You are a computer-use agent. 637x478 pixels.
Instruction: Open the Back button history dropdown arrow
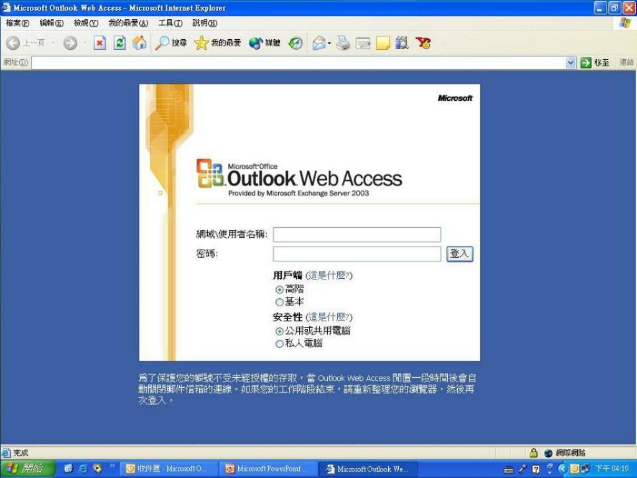pyautogui.click(x=53, y=42)
